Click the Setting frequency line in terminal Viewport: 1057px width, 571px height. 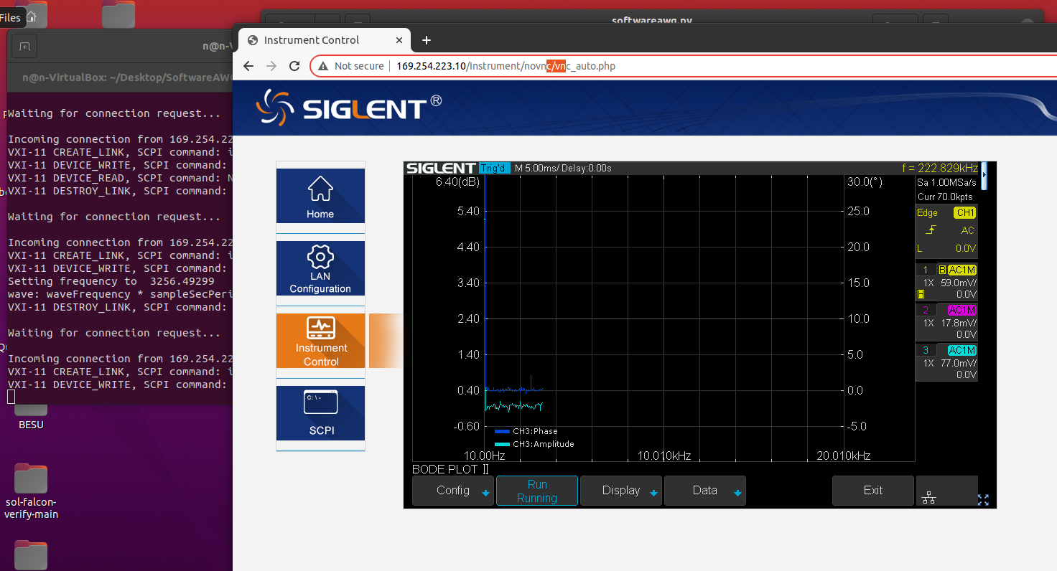pyautogui.click(x=111, y=281)
